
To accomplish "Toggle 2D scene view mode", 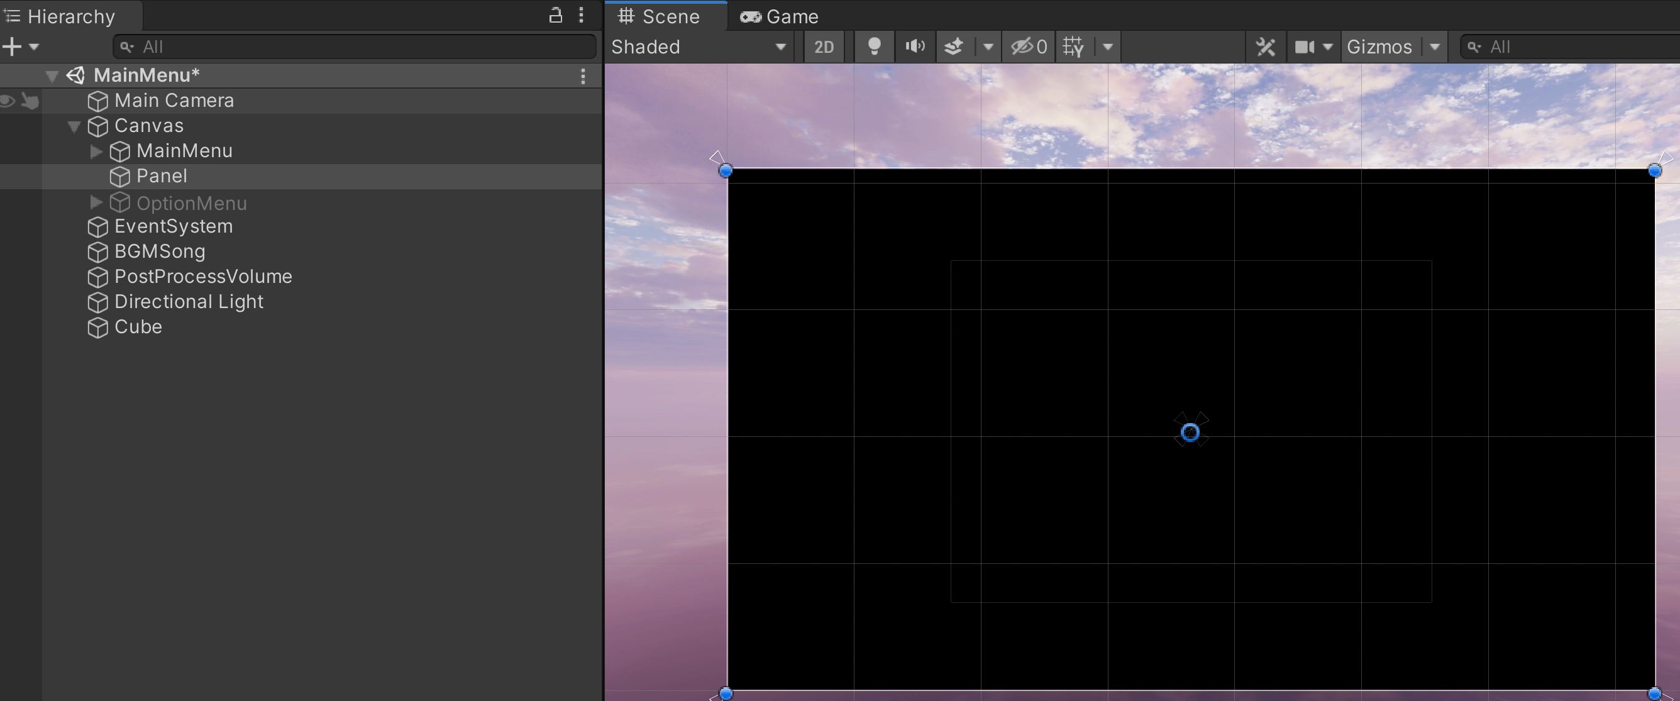I will pos(824,47).
